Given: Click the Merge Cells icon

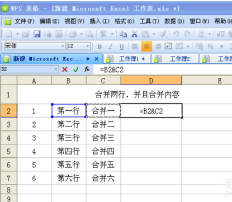Looking at the screenshot, I should pos(179,46).
